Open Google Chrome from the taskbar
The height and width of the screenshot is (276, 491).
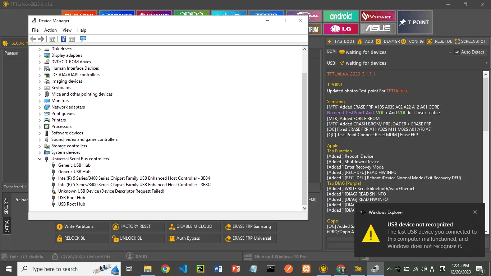[x=165, y=268]
